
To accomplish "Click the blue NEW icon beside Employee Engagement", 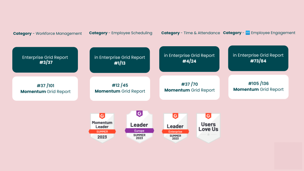I will tap(248, 33).
